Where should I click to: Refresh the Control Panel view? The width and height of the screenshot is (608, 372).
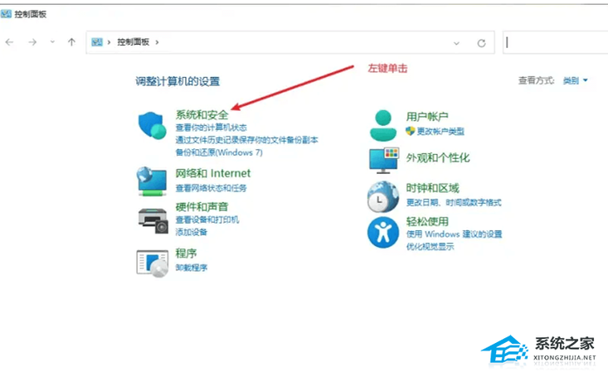point(482,43)
